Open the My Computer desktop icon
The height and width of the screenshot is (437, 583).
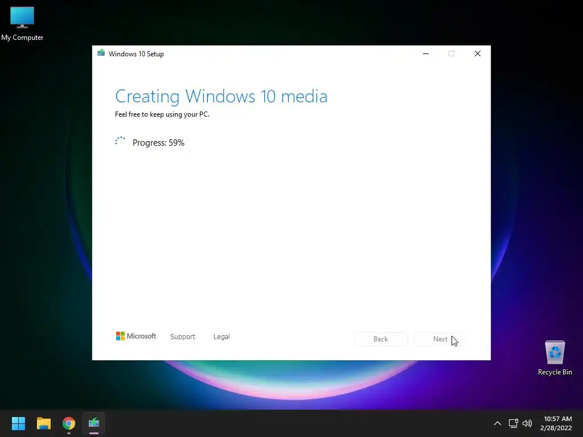(22, 23)
